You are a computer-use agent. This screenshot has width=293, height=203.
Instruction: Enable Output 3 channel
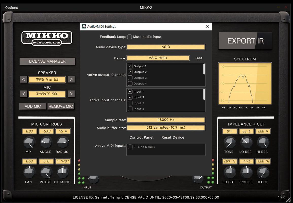point(130,78)
